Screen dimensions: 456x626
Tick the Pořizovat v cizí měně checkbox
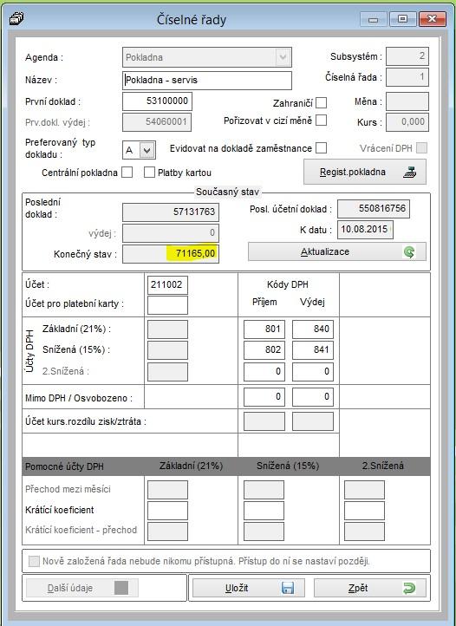tap(321, 121)
